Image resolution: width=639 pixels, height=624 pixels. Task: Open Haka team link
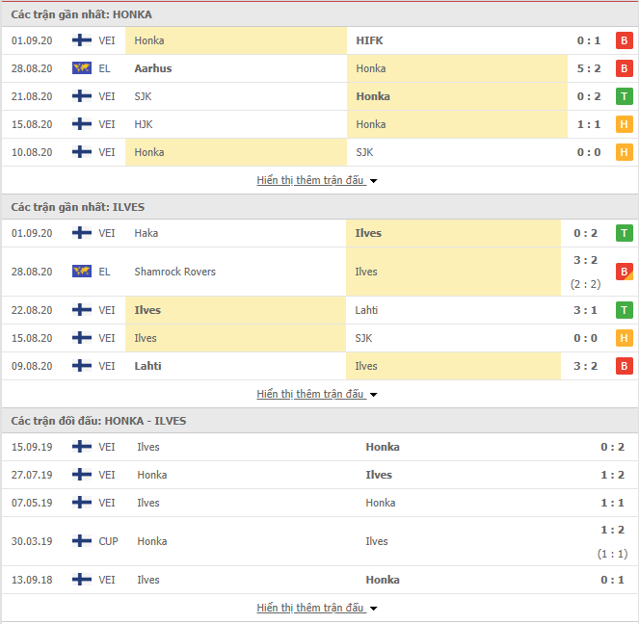click(146, 233)
